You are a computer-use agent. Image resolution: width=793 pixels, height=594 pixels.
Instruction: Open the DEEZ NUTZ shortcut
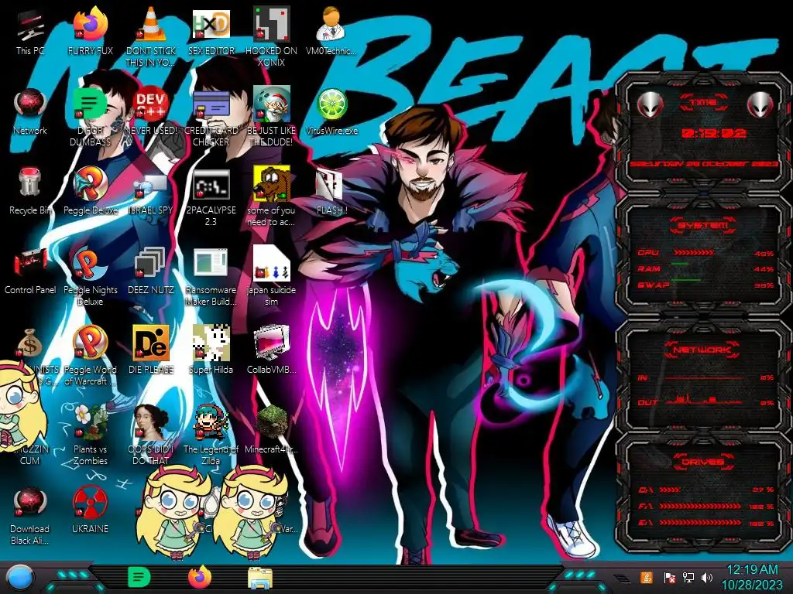click(151, 264)
